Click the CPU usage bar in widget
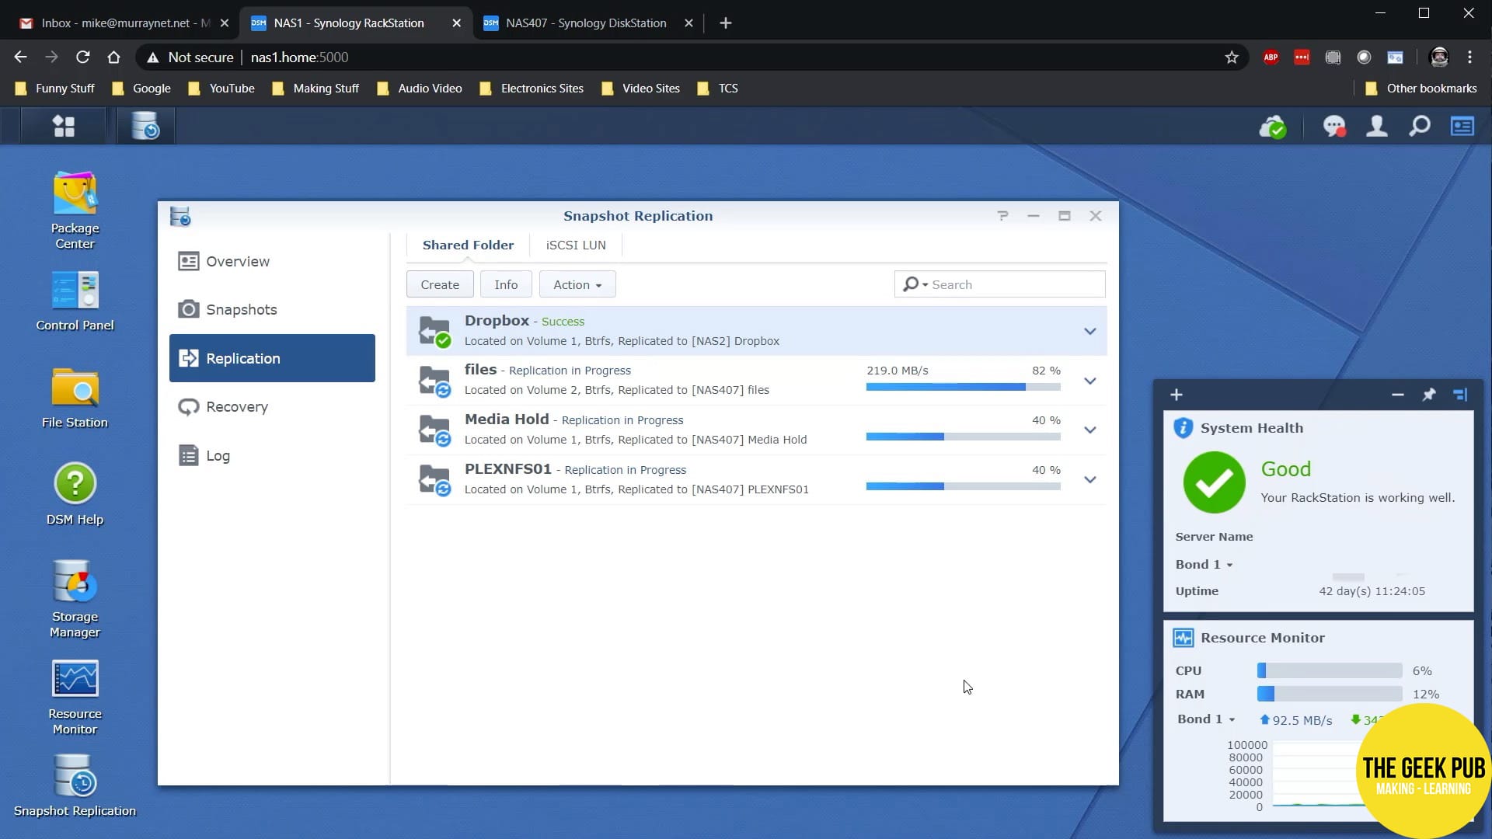 [1330, 670]
